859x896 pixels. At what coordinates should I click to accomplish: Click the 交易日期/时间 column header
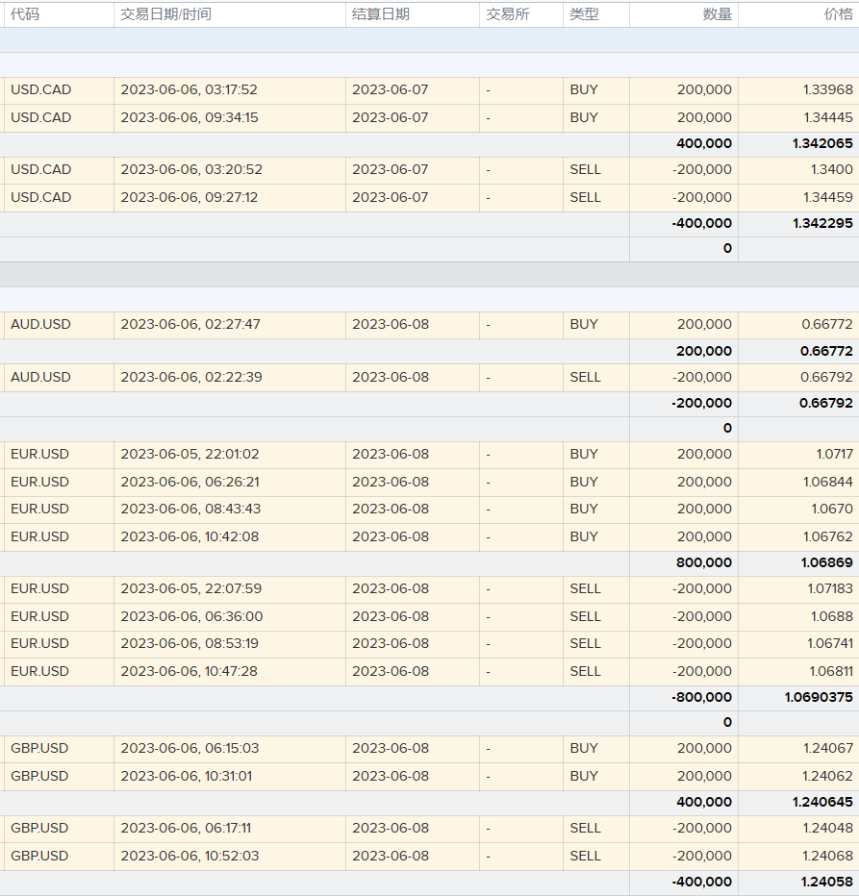(165, 14)
